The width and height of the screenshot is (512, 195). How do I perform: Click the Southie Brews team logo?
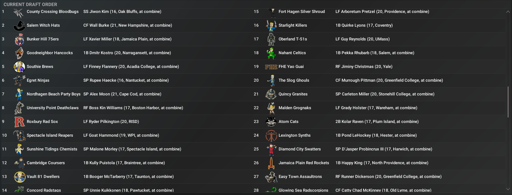click(19, 67)
